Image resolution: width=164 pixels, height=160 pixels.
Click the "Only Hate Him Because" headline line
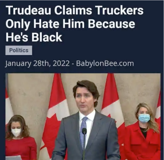click(70, 24)
